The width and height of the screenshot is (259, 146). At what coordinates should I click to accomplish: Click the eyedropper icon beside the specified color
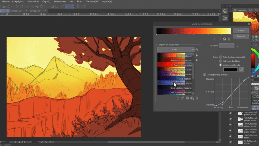[x=242, y=70]
